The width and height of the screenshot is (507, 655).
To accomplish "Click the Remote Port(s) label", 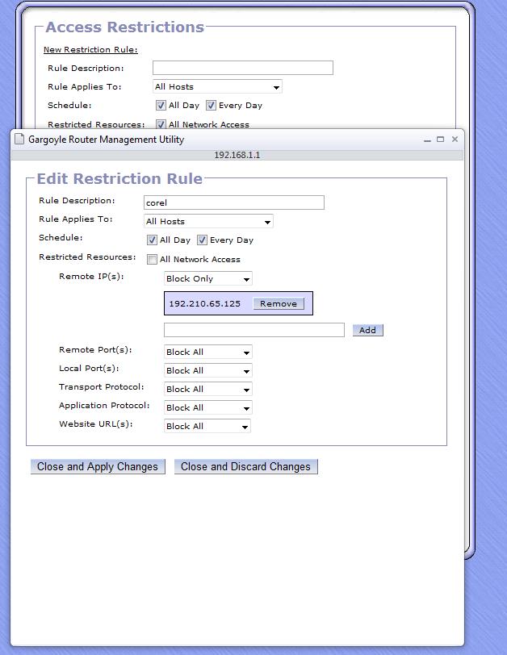I will click(x=96, y=350).
